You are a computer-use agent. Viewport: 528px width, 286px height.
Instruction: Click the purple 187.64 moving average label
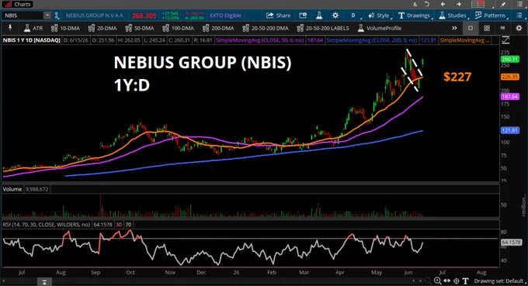click(510, 96)
